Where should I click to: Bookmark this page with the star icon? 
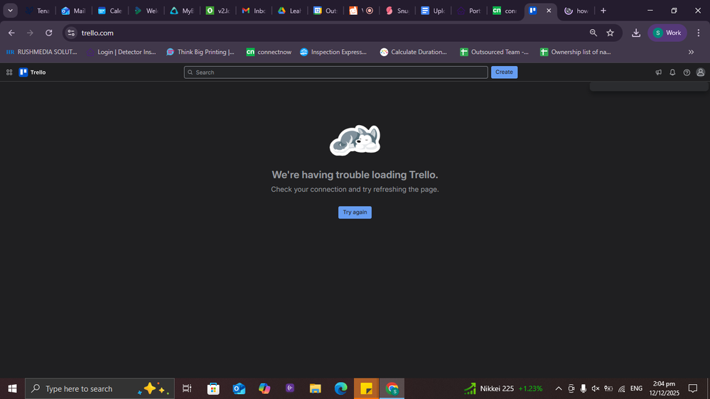(x=611, y=33)
